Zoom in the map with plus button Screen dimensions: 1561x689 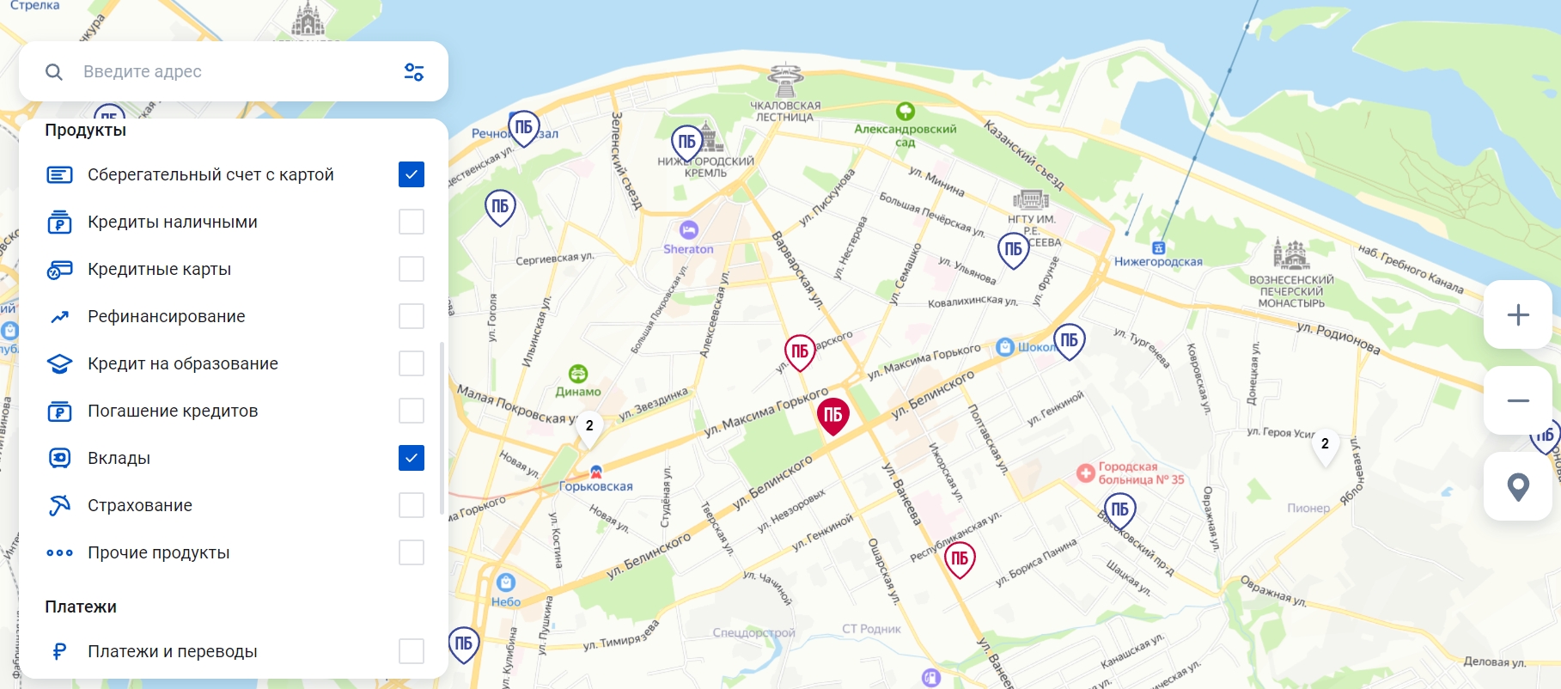1518,314
